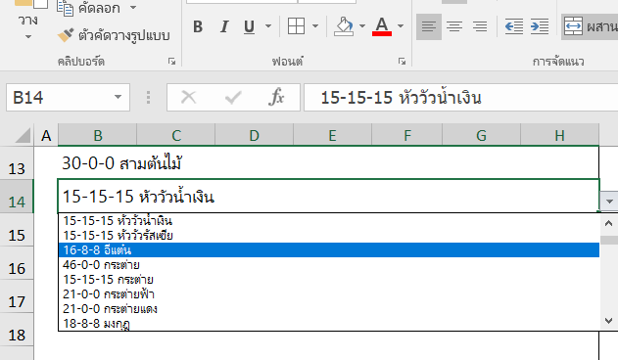Select row 17 header

pos(17,296)
